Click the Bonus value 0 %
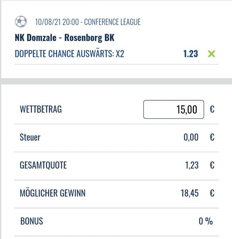Screen dimensions: 232x239 click(206, 221)
